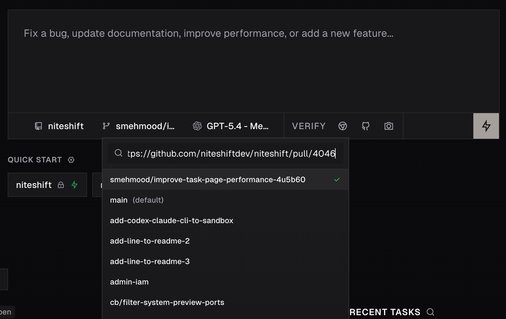Click the search magnifier in branch dropdown
The height and width of the screenshot is (319, 506).
[118, 153]
